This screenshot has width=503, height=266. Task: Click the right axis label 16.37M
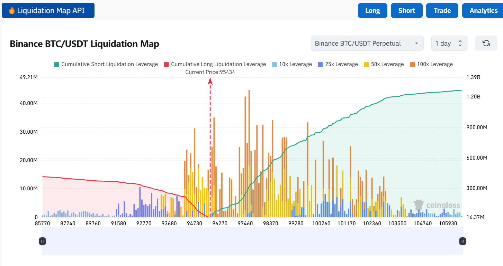(475, 217)
